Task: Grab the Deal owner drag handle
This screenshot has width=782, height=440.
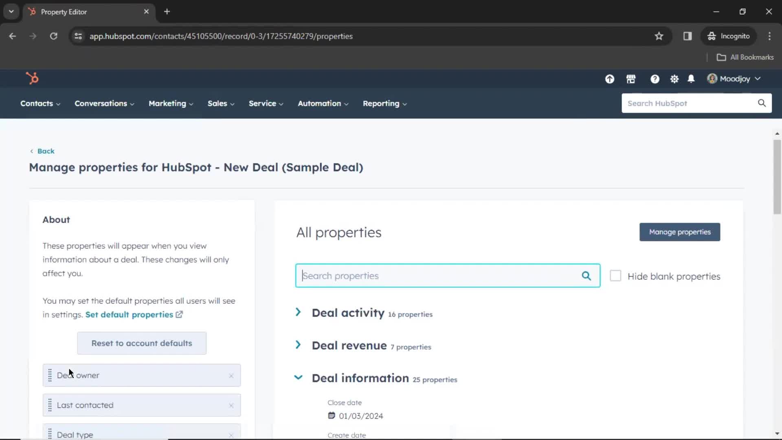Action: coord(50,375)
